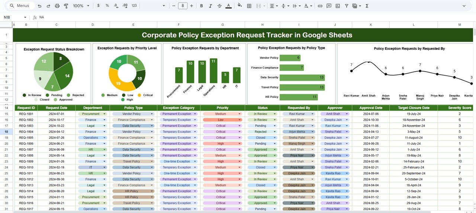This screenshot has width=476, height=213.
Task: Collapse the toolbar with the chevron
Action: pyautogui.click(x=464, y=6)
